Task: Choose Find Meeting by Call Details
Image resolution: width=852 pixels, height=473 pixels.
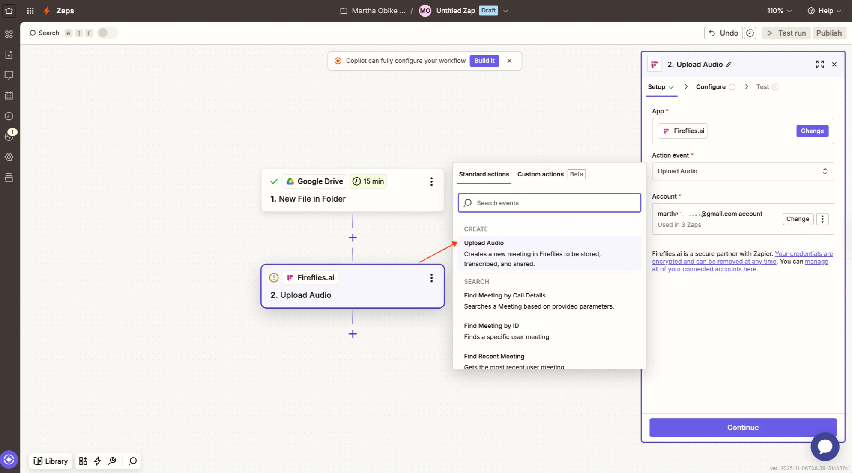Action: pyautogui.click(x=550, y=301)
